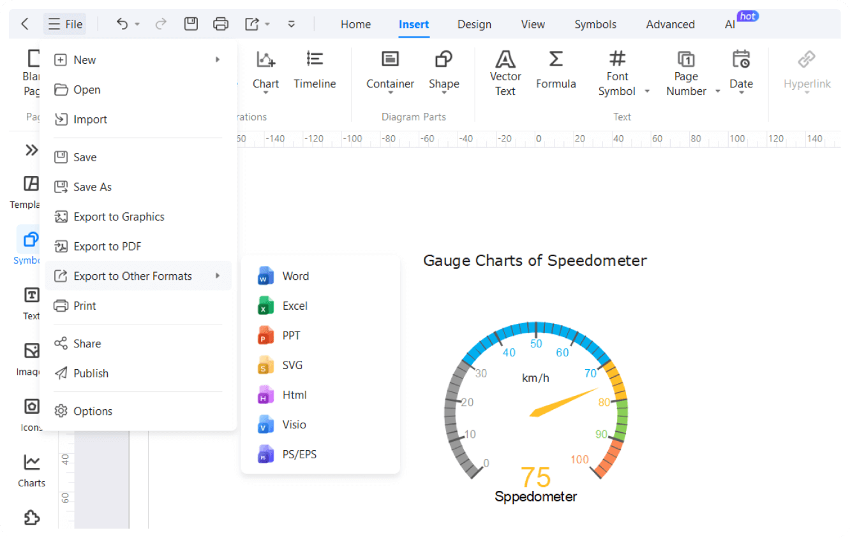This screenshot has height=538, width=850.
Task: Open Options from the File menu
Action: coord(93,411)
